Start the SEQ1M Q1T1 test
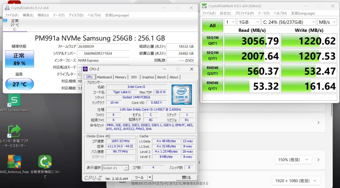This screenshot has width=340, height=188. [x=213, y=55]
